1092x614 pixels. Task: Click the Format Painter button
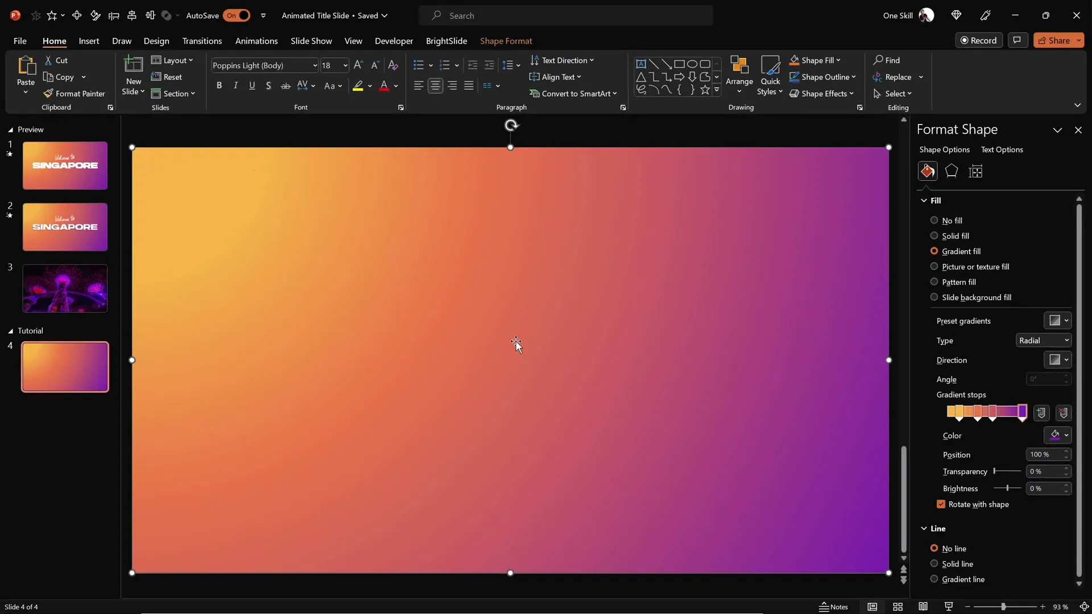pyautogui.click(x=75, y=93)
